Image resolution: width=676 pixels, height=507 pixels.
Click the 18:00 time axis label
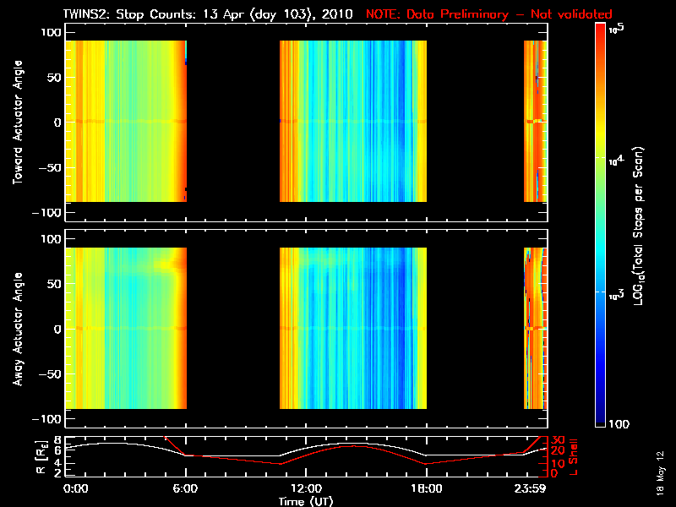pos(427,488)
